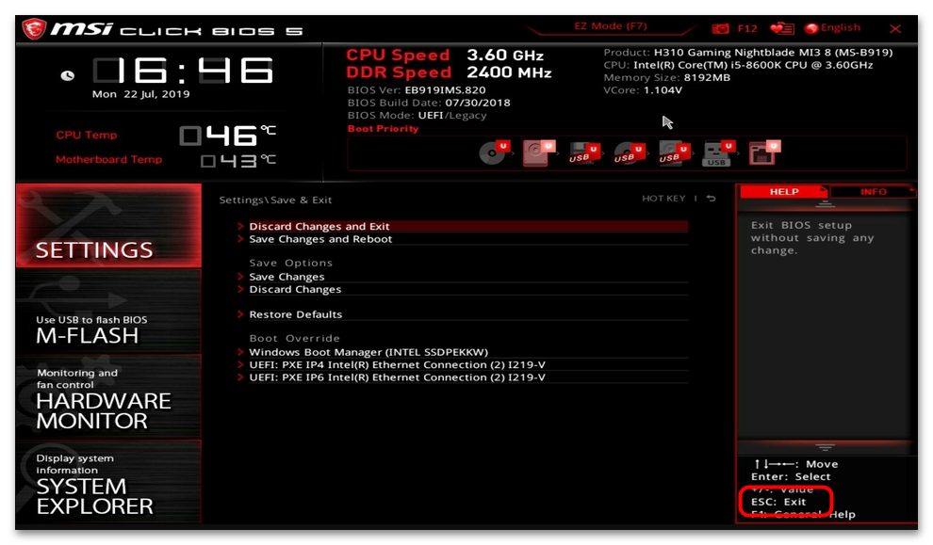Switch to the INFO tab
The height and width of the screenshot is (545, 933).
(x=873, y=192)
